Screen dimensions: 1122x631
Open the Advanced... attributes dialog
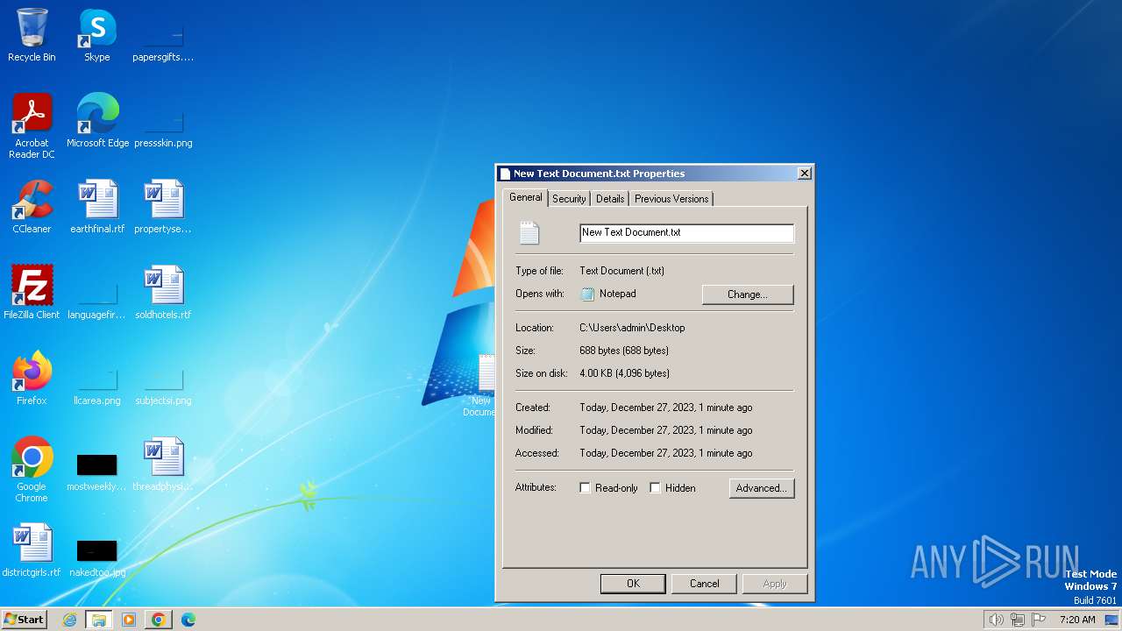762,488
